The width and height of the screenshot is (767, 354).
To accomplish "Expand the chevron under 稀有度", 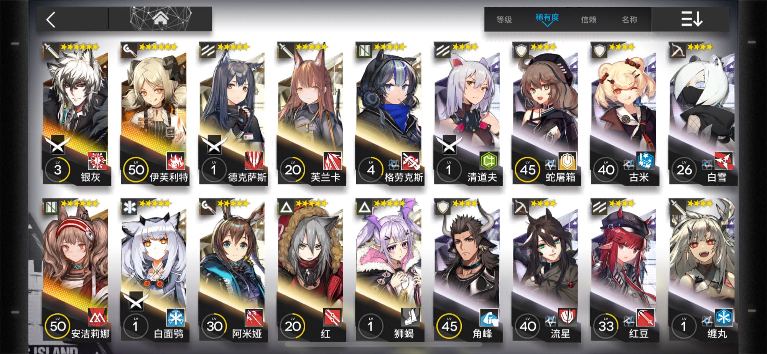I will 547,25.
